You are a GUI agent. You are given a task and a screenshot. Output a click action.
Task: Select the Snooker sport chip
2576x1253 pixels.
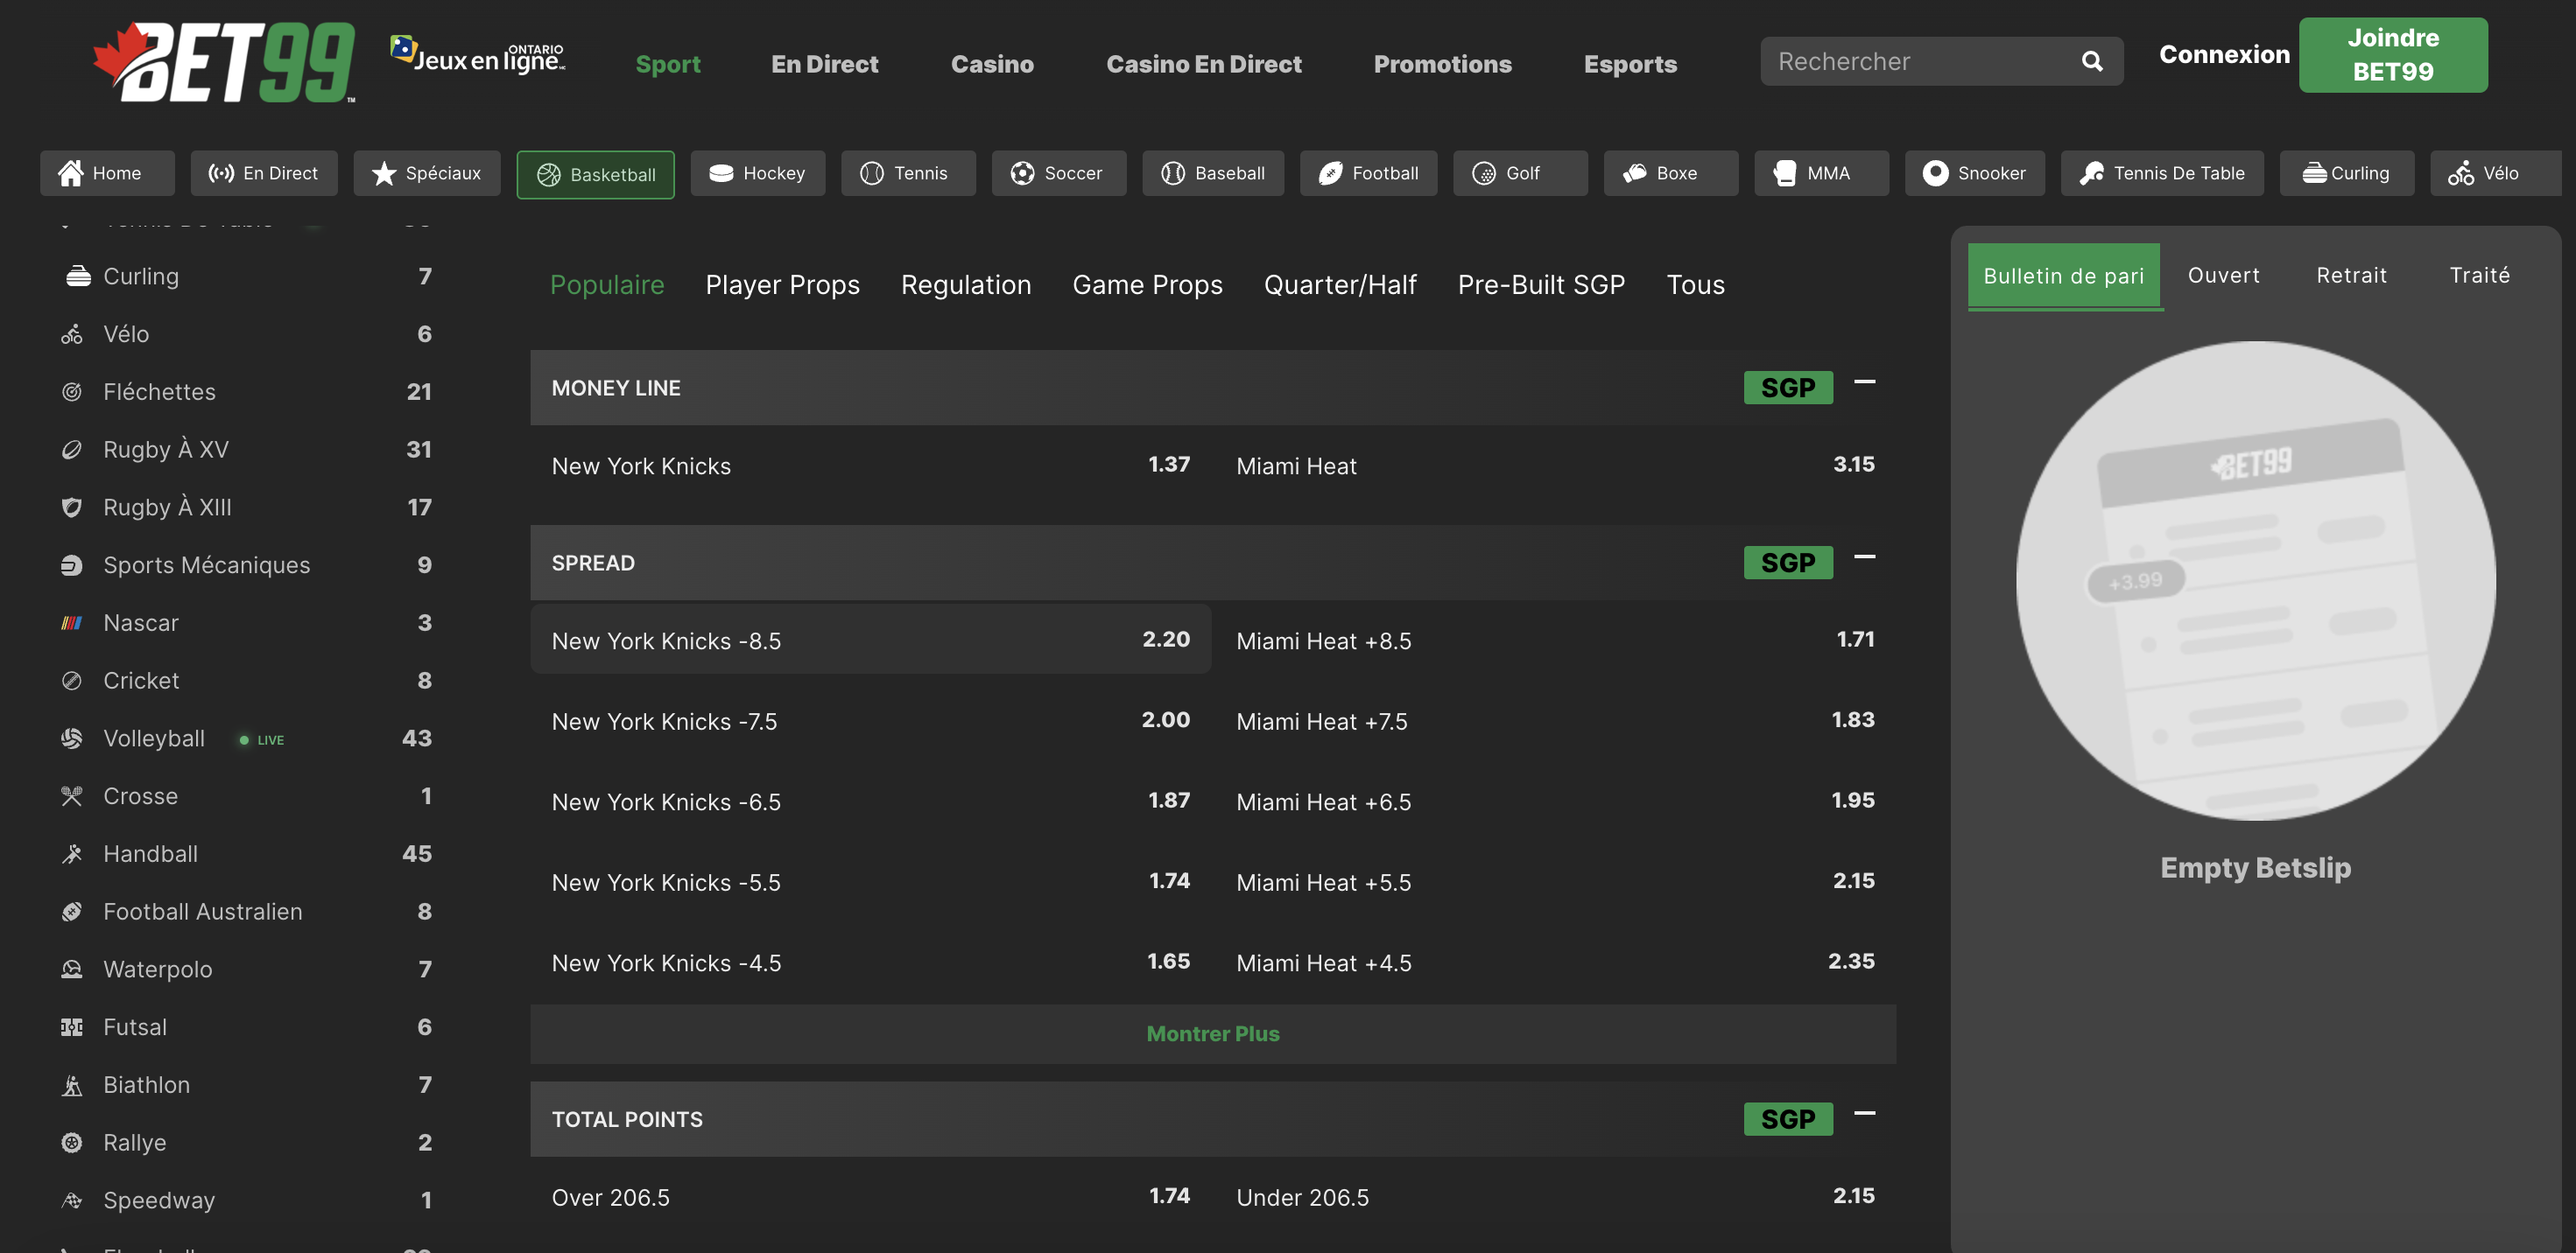(1974, 173)
